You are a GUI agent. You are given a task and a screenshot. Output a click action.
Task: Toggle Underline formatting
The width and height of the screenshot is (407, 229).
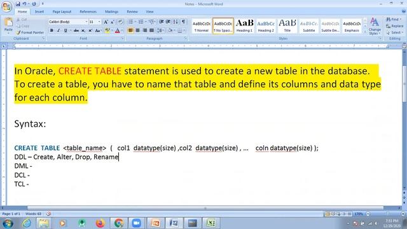click(x=66, y=31)
